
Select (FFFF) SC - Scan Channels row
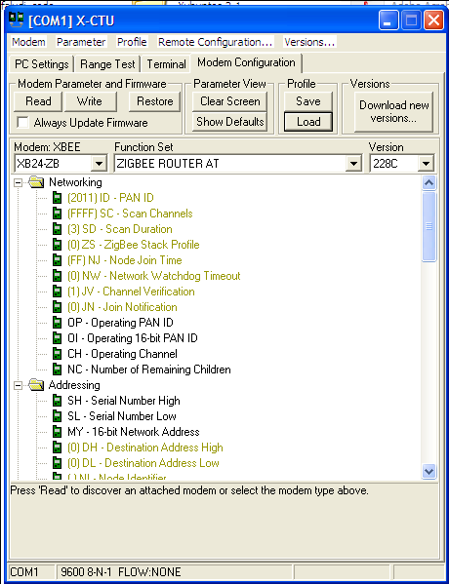130,214
